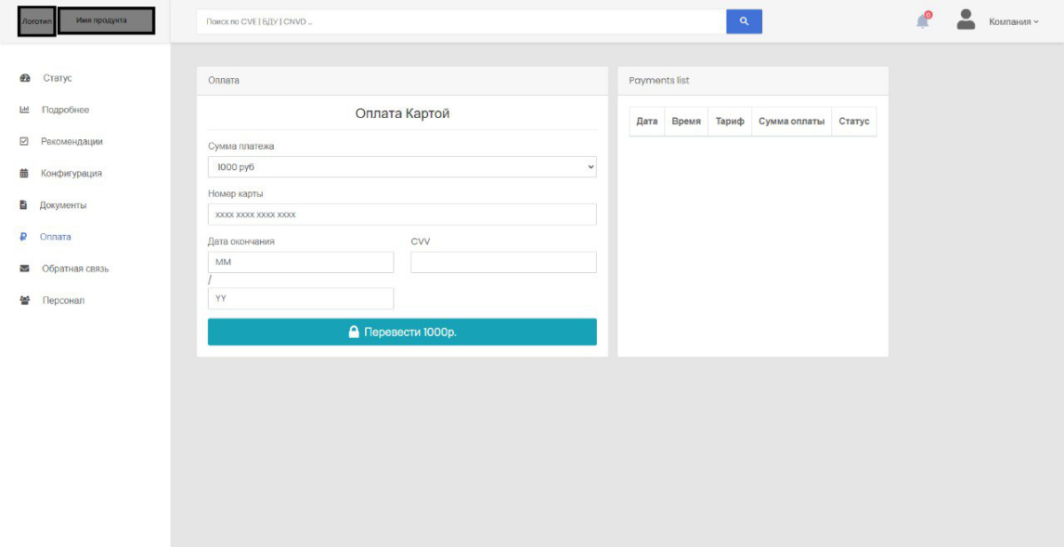The width and height of the screenshot is (1064, 547).
Task: Open the Подробнее menu item
Action: point(65,110)
